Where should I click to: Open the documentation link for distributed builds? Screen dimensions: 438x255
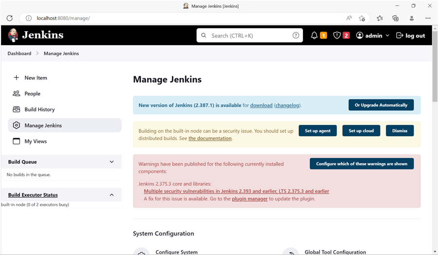pyautogui.click(x=210, y=138)
